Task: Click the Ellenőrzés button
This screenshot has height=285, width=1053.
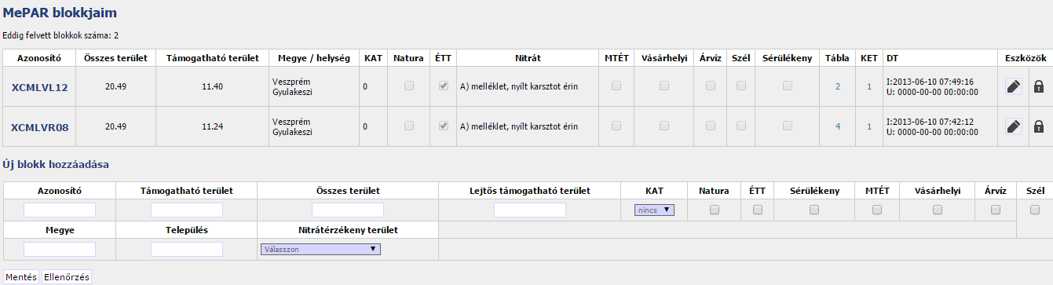Action: pyautogui.click(x=67, y=276)
